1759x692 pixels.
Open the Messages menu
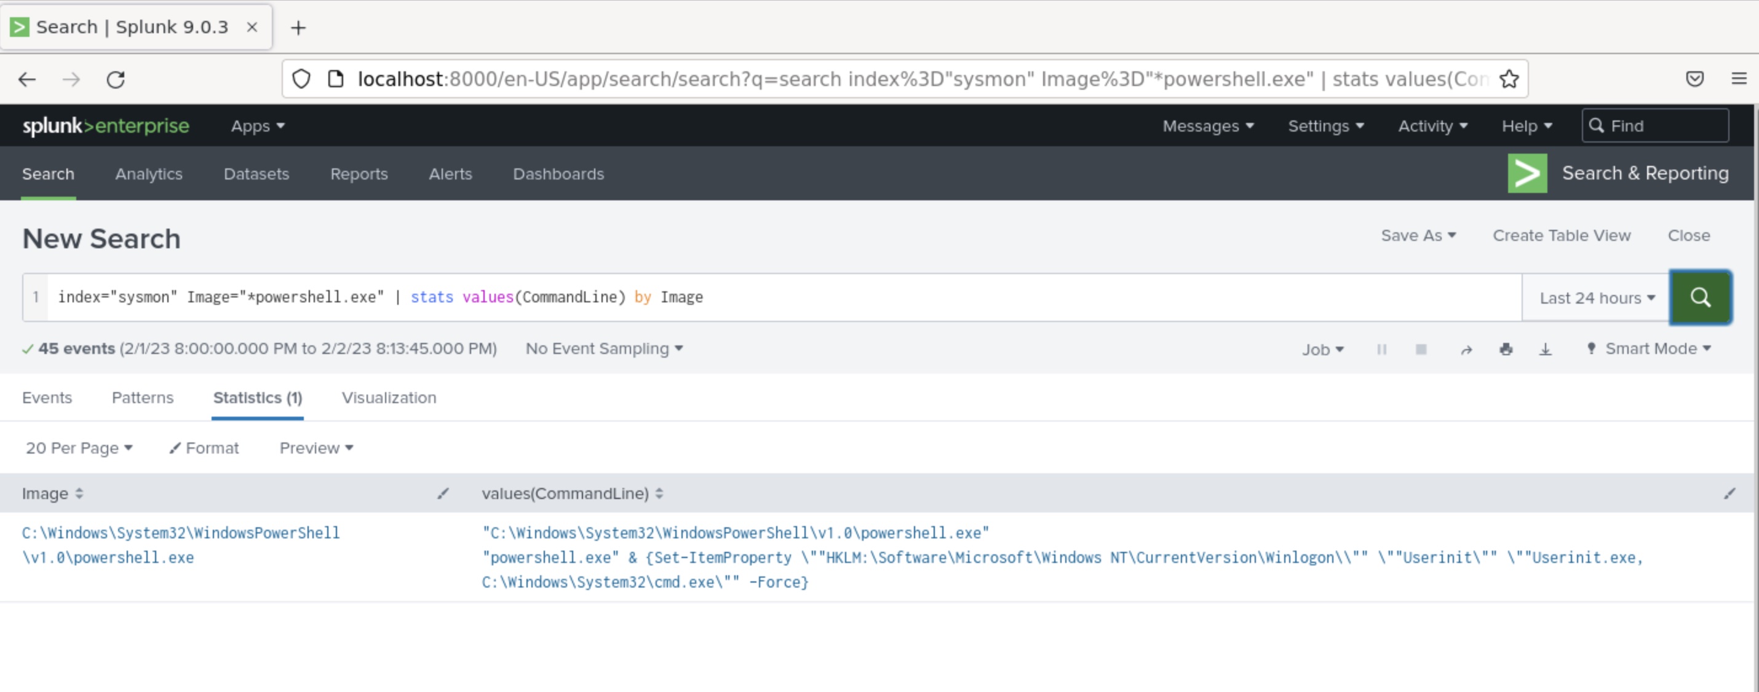point(1207,126)
